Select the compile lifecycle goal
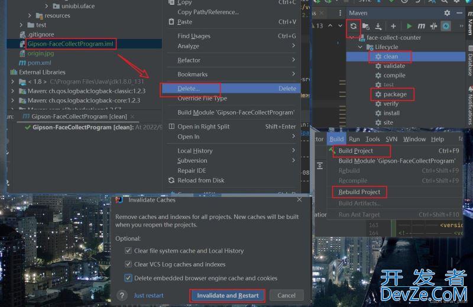This screenshot has width=473, height=307. tap(394, 76)
